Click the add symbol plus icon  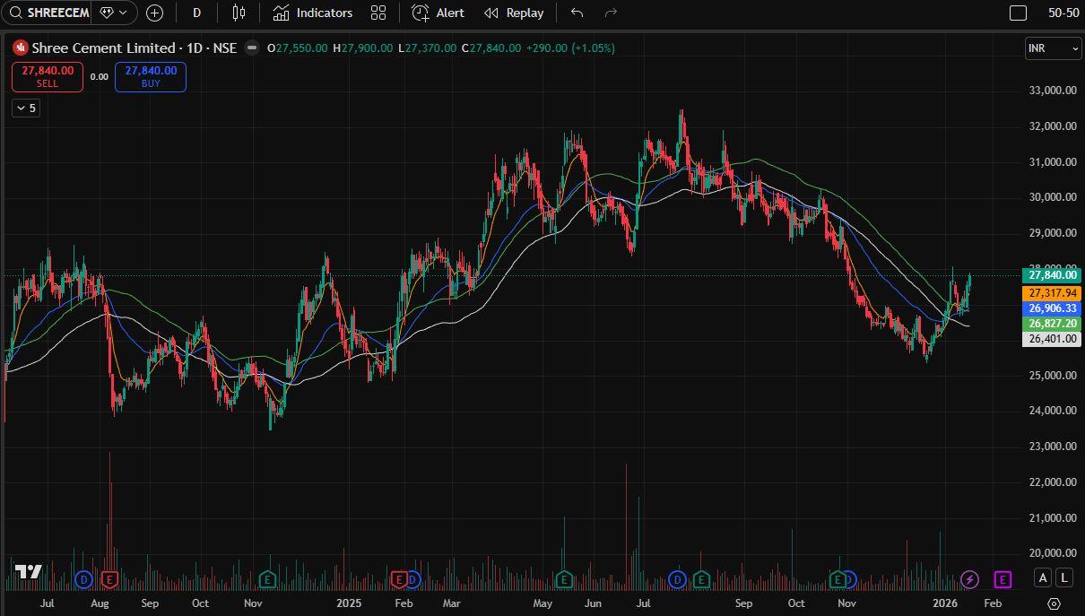(x=154, y=13)
